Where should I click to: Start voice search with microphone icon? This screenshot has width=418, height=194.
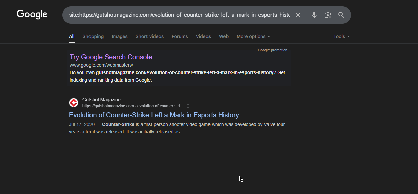pyautogui.click(x=314, y=15)
